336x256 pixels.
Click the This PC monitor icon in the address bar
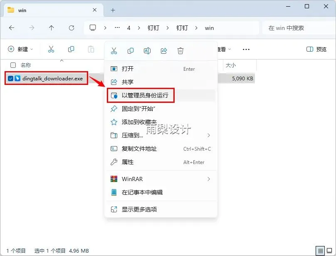point(93,28)
